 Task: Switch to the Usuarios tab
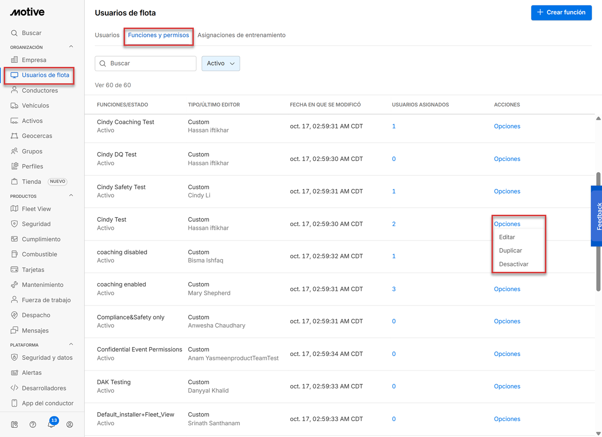pyautogui.click(x=107, y=35)
